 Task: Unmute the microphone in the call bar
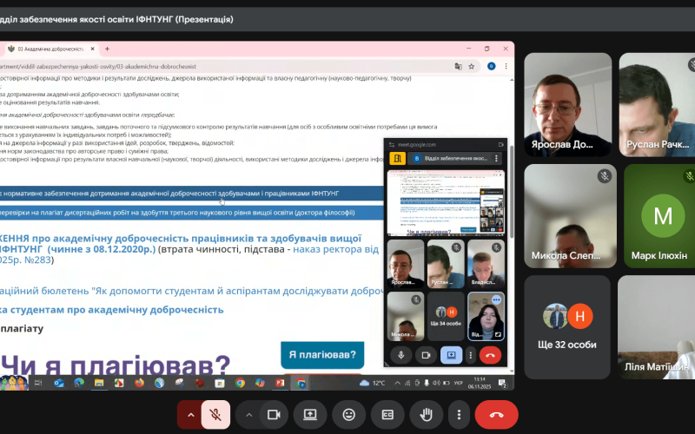click(x=215, y=415)
